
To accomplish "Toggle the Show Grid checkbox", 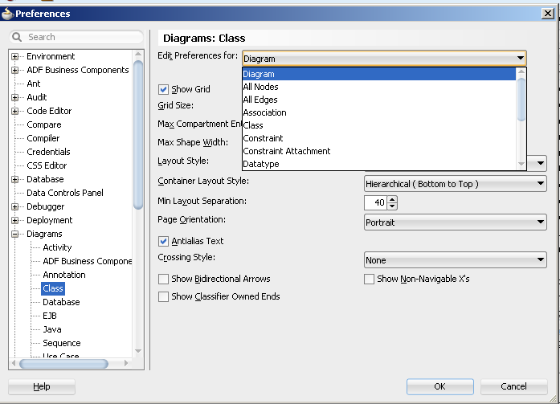I will click(x=163, y=89).
